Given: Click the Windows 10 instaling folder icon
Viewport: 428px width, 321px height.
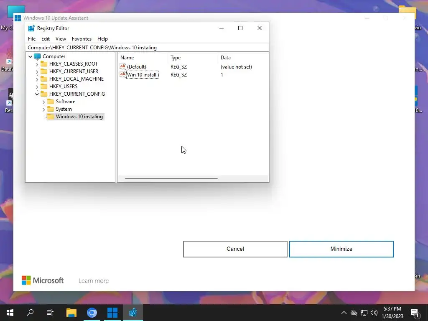Looking at the screenshot, I should 51,117.
